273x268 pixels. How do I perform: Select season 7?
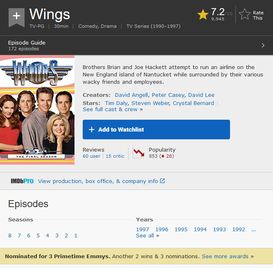click(19, 236)
